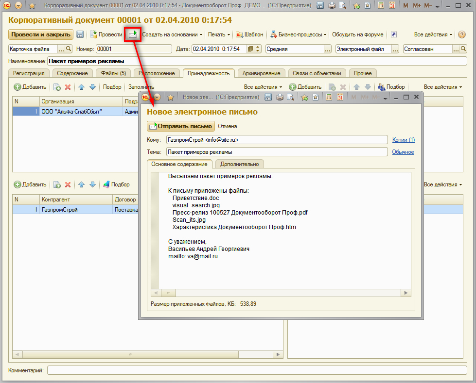This screenshot has height=383, width=476.
Task: Click the save icon in the email dialog title bar
Action: click(268, 97)
